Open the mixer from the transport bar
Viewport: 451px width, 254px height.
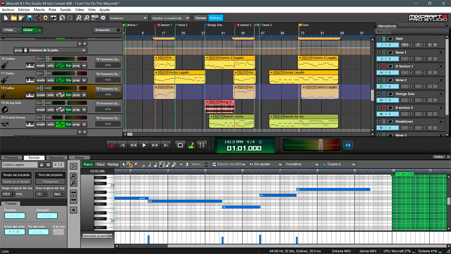click(202, 145)
